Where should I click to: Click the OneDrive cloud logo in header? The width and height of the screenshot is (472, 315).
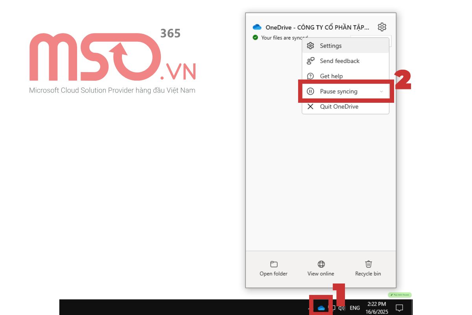pos(257,27)
